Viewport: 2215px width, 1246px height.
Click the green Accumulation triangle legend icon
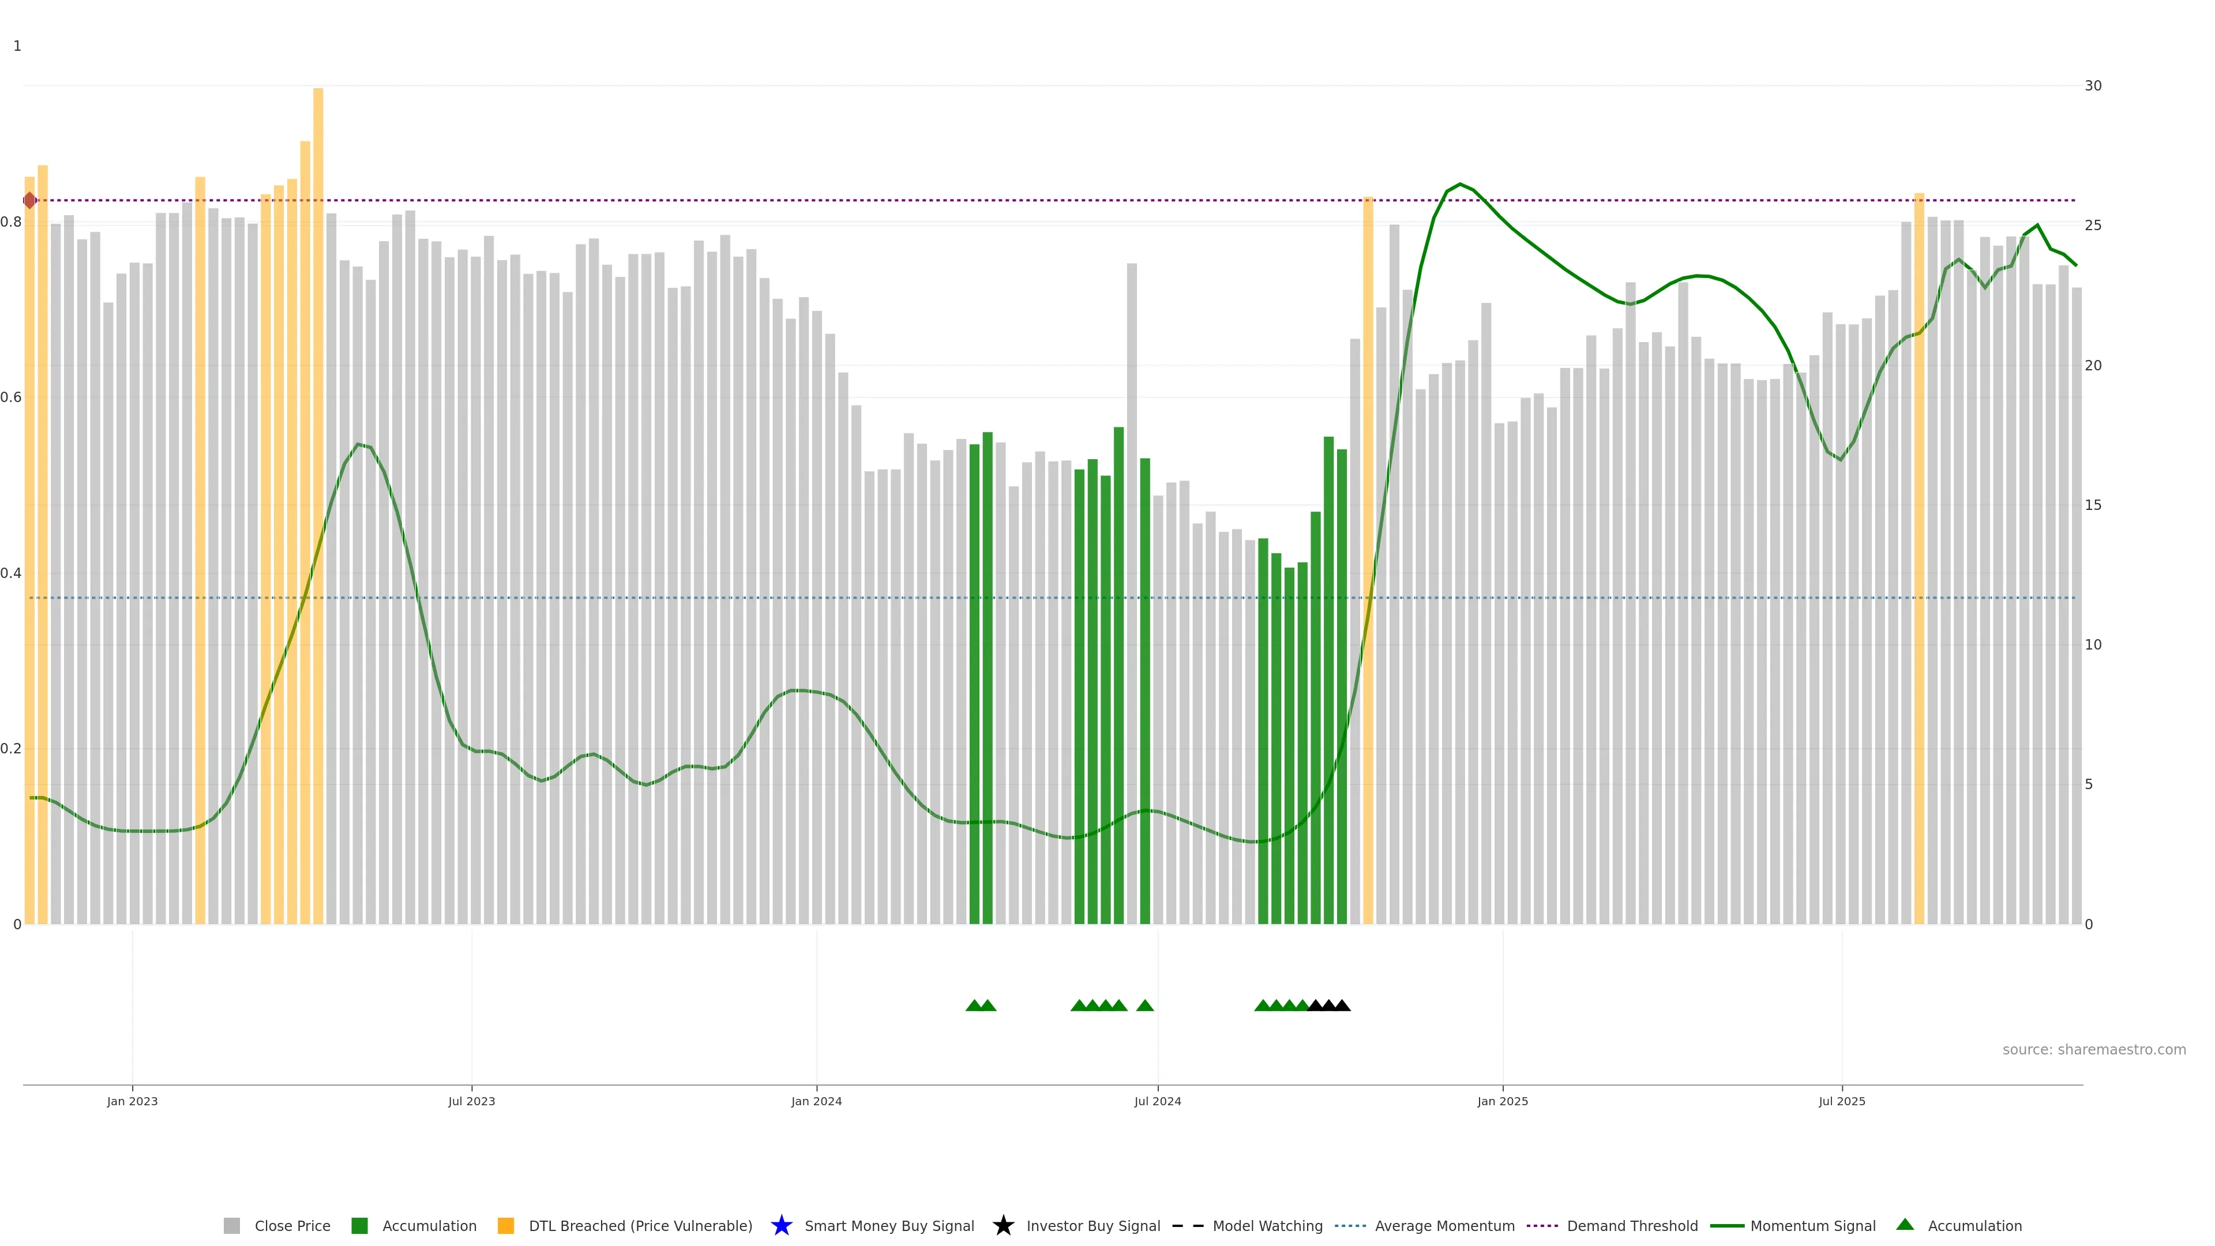pyautogui.click(x=1905, y=1225)
